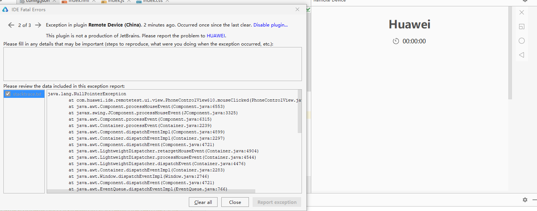The image size is (537, 211).
Task: Click the JComponent.processMouseEvent(JComponent.java:3325) line
Action: 153,113
